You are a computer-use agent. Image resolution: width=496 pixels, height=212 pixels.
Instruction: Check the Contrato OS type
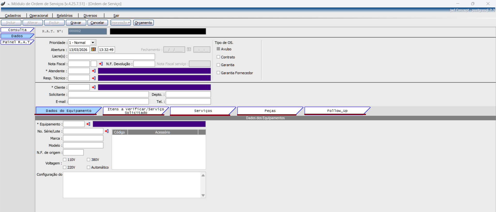click(218, 57)
